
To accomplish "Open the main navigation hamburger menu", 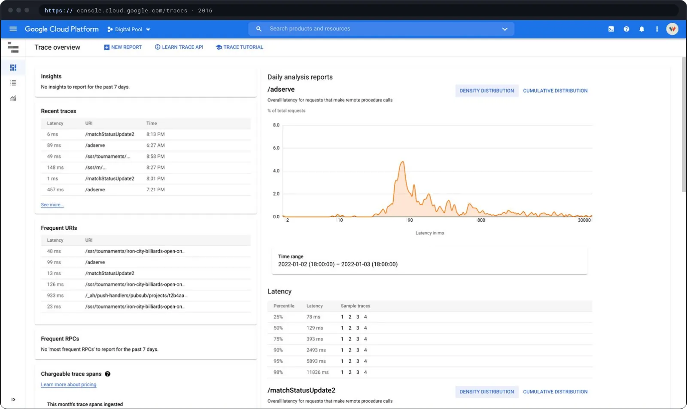I will [x=13, y=29].
